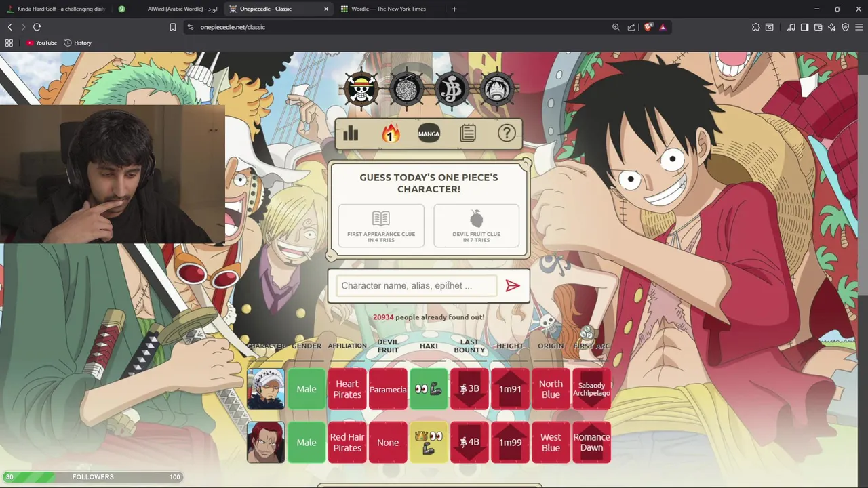Open the Brave VPN shield icon
This screenshot has width=868, height=488.
tap(846, 27)
